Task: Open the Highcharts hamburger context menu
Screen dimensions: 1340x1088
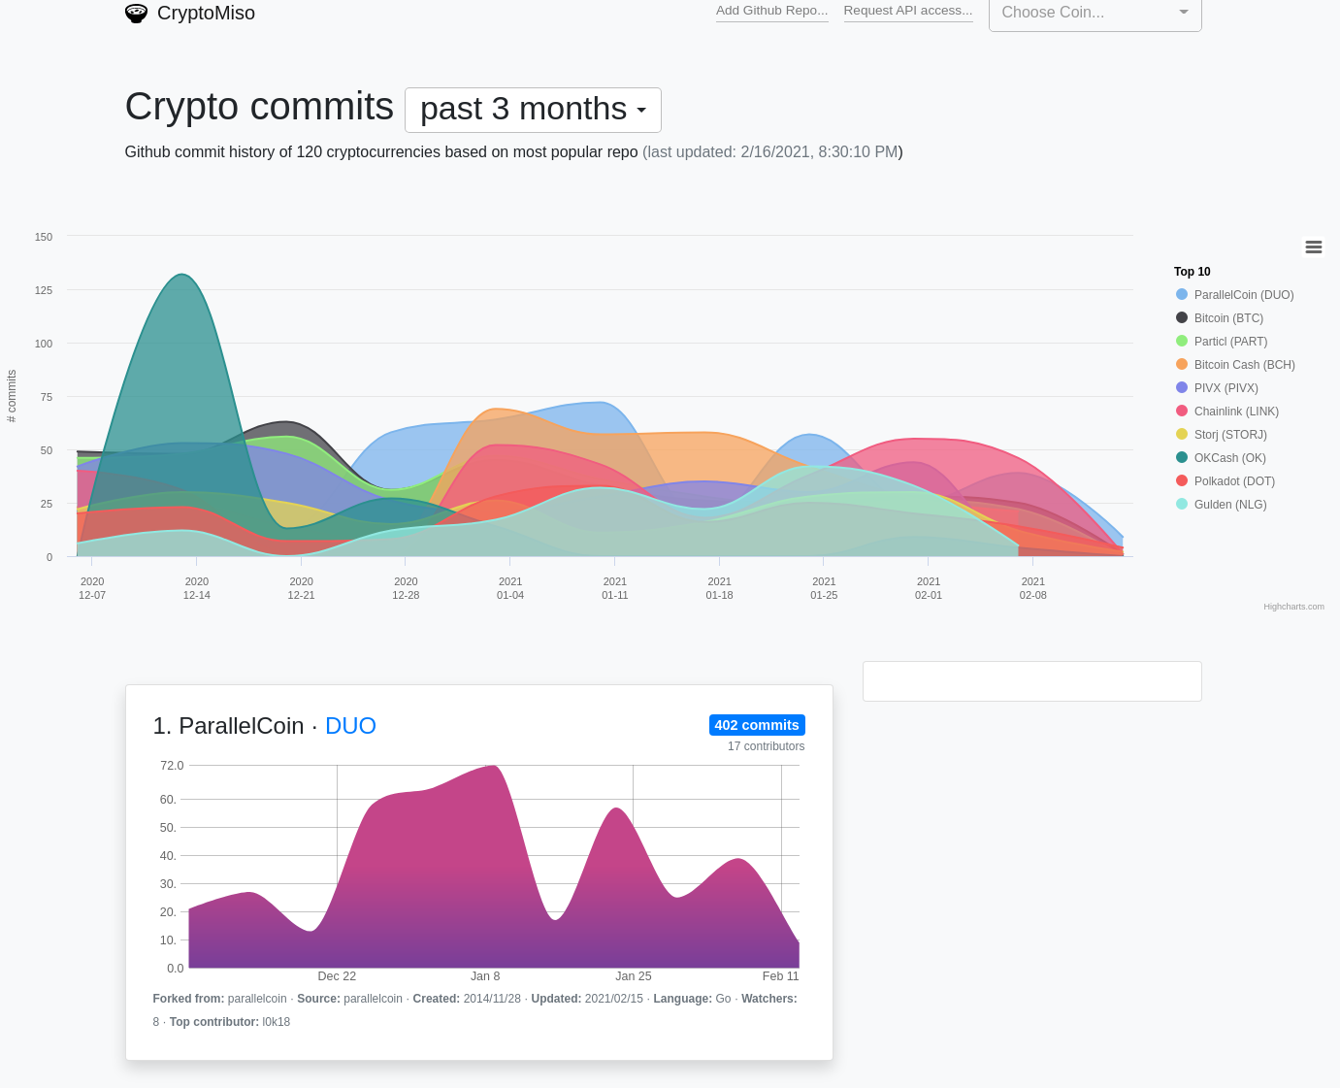Action: point(1314,247)
